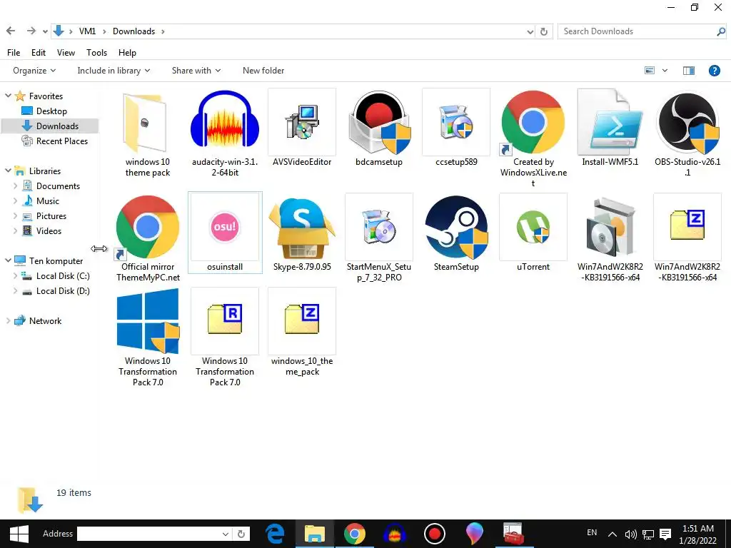Click the Bandicam record icon in taskbar
The image size is (731, 548).
tap(434, 534)
